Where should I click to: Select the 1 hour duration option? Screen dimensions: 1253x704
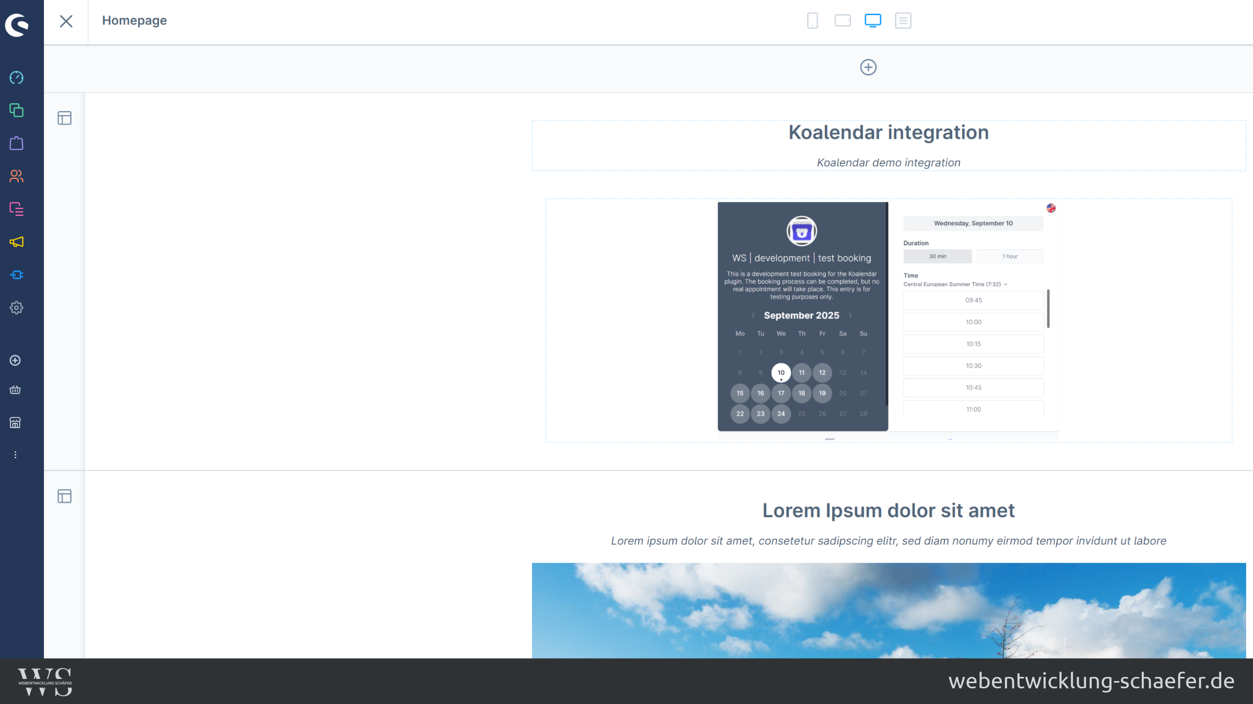click(1009, 256)
